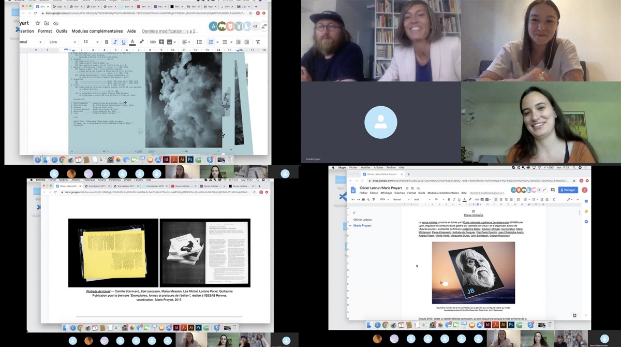Star the Olivier Lebrun/Marie Proyart document
This screenshot has width=621, height=347.
tap(407, 188)
